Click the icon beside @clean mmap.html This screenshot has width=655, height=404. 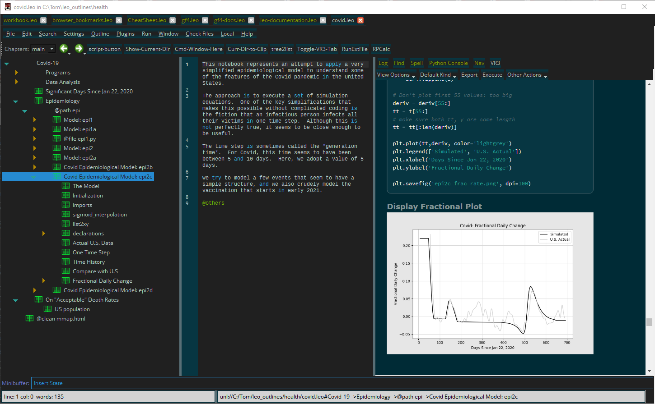[x=29, y=319]
